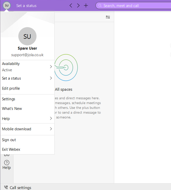Open the Availability submenu
The image size is (171, 190).
28,67
